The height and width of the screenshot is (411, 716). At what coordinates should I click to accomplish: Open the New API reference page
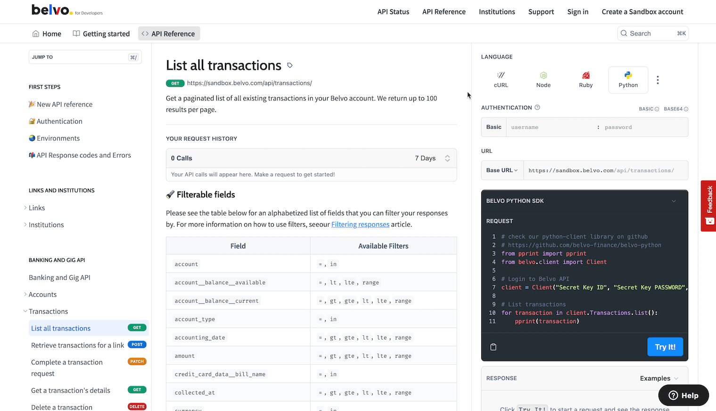60,105
